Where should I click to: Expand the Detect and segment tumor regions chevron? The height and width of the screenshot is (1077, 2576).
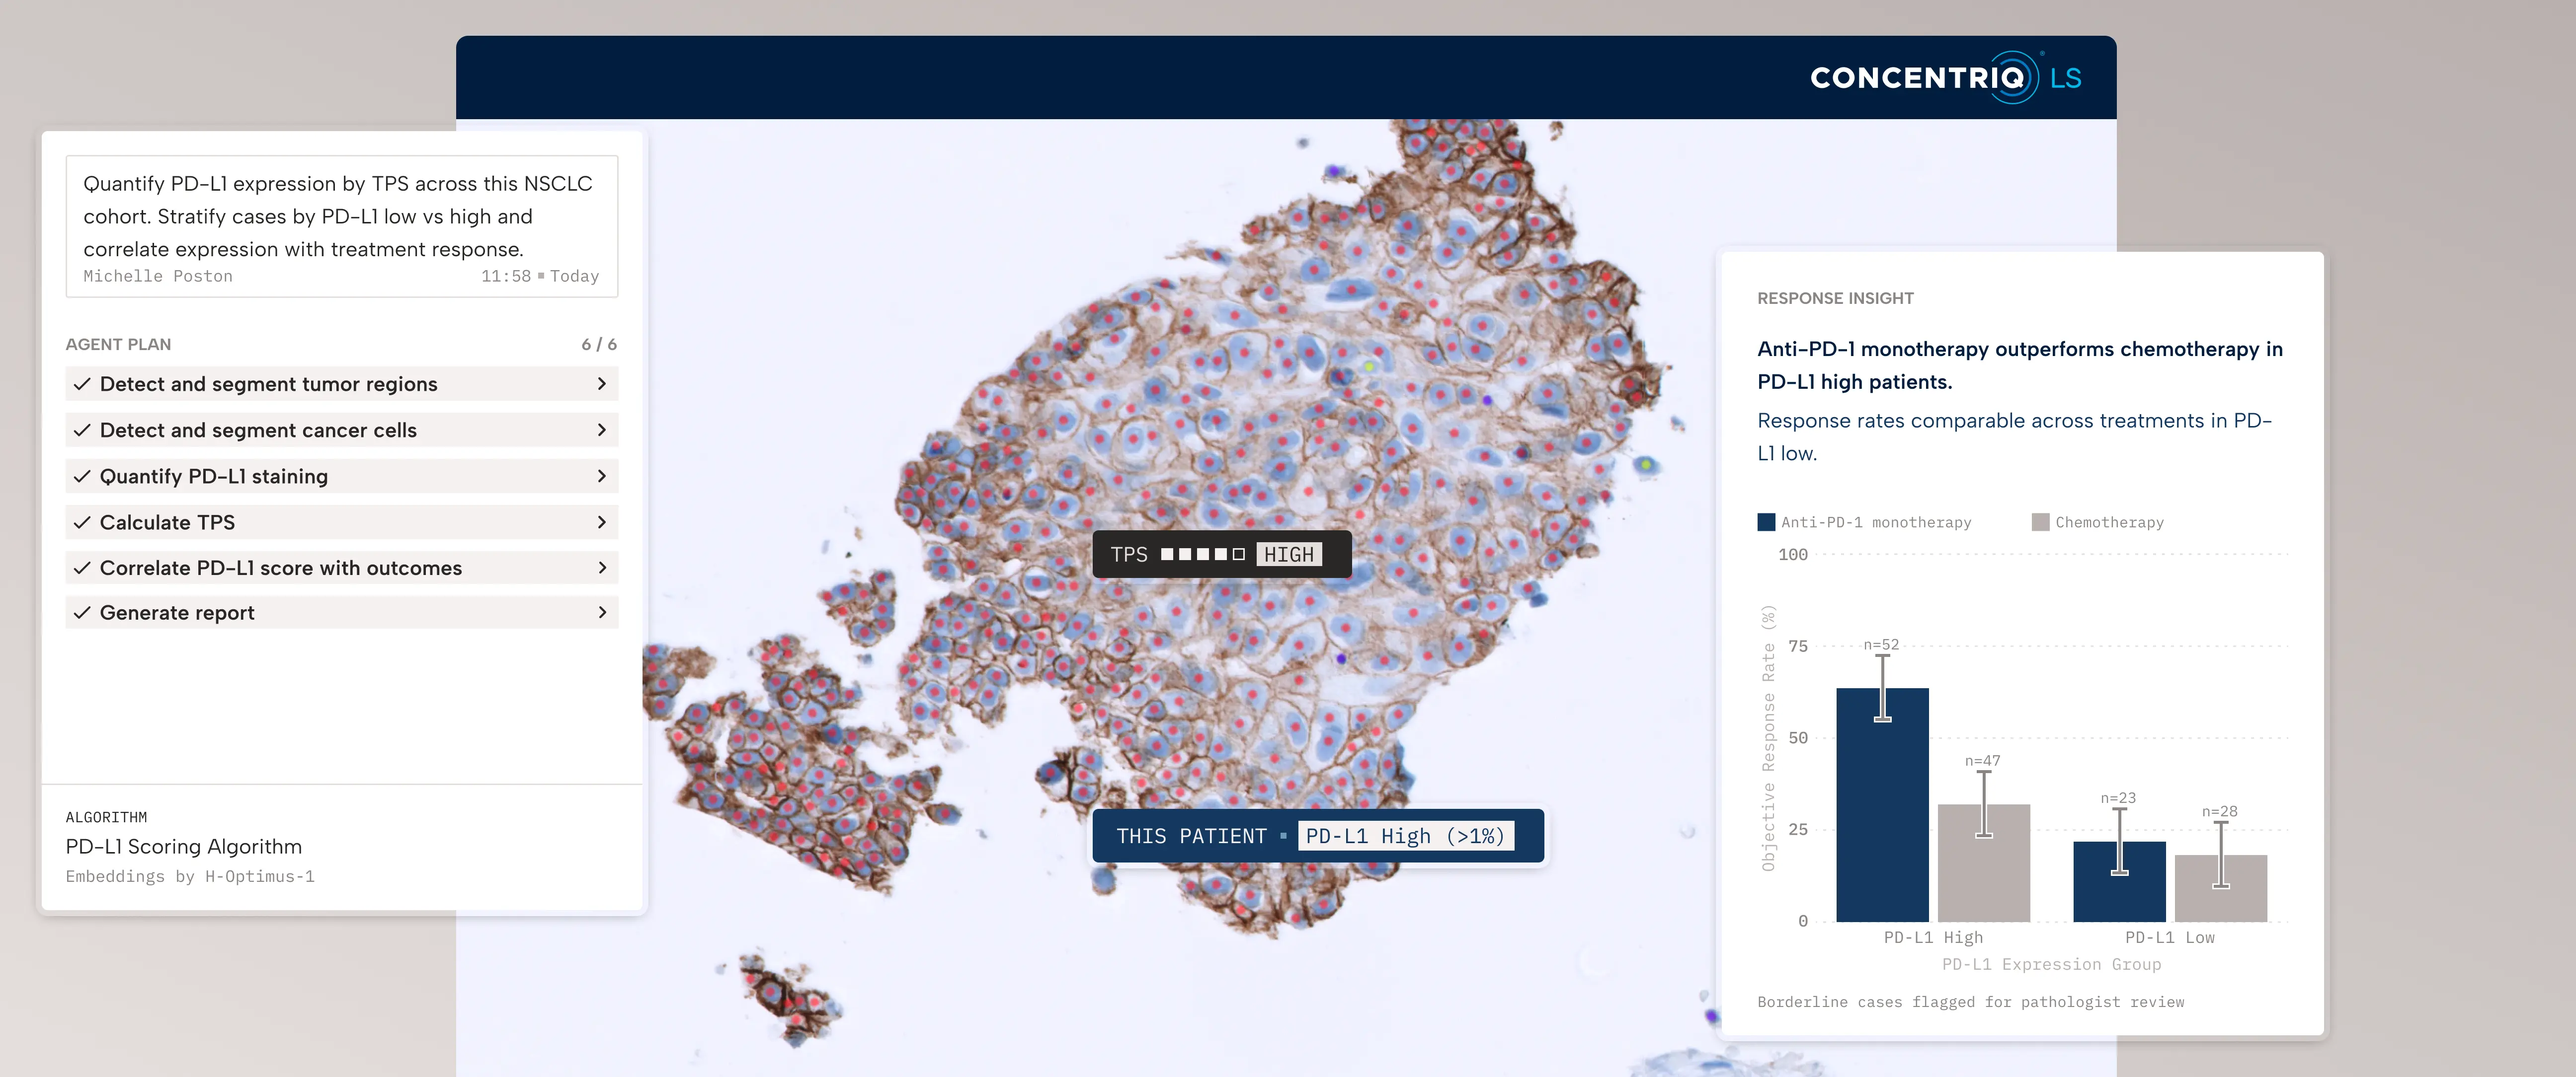[x=601, y=384]
